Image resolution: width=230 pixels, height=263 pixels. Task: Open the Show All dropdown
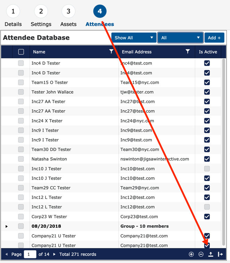134,38
